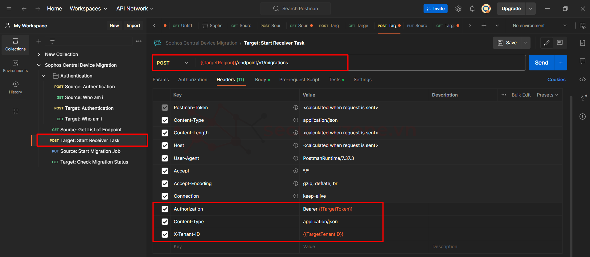Open the Upgrade dropdown arrow

531,9
